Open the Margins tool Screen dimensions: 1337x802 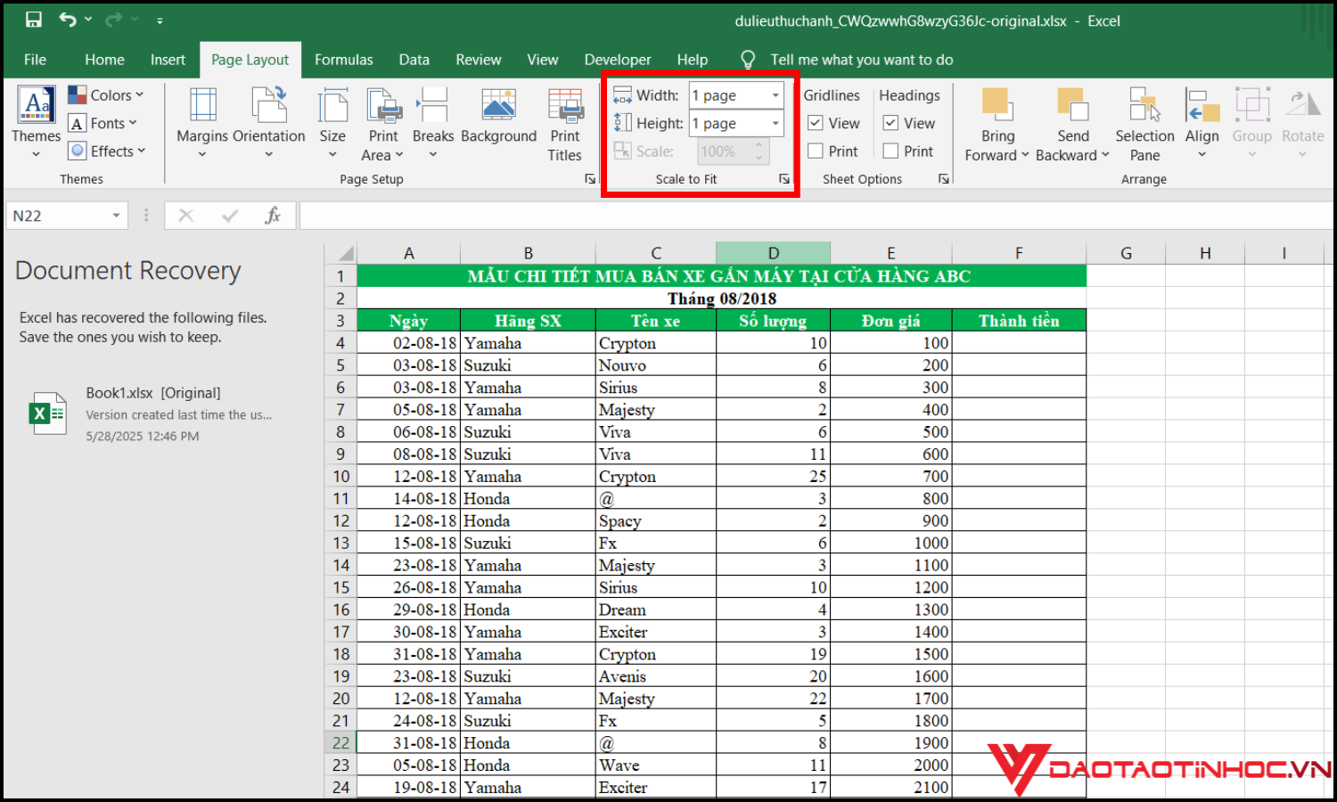click(x=202, y=122)
